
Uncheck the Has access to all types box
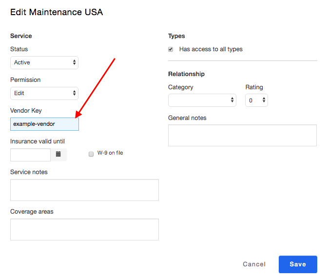[x=171, y=49]
